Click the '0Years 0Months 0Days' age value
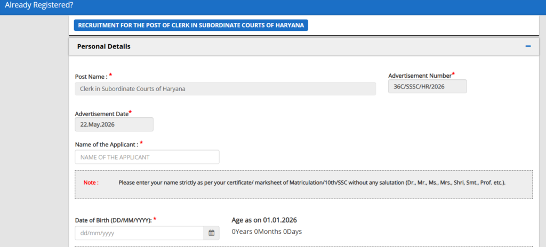This screenshot has height=247, width=546. [267, 232]
